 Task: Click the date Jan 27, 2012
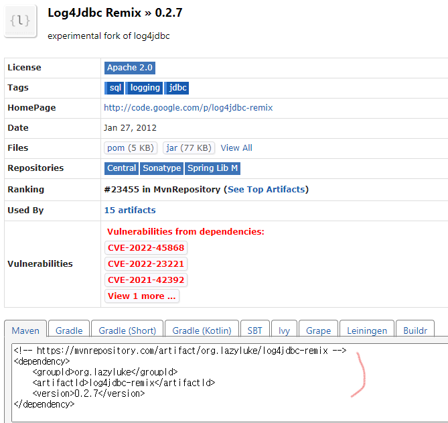tap(130, 128)
